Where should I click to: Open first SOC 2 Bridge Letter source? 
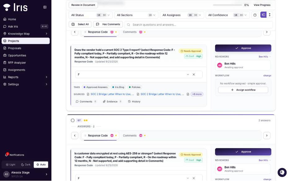pyautogui.click(x=110, y=94)
